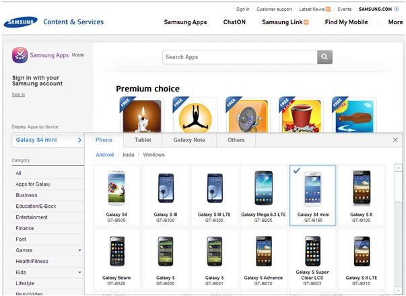
Task: Choose the Windows platform filter
Action: (x=154, y=155)
